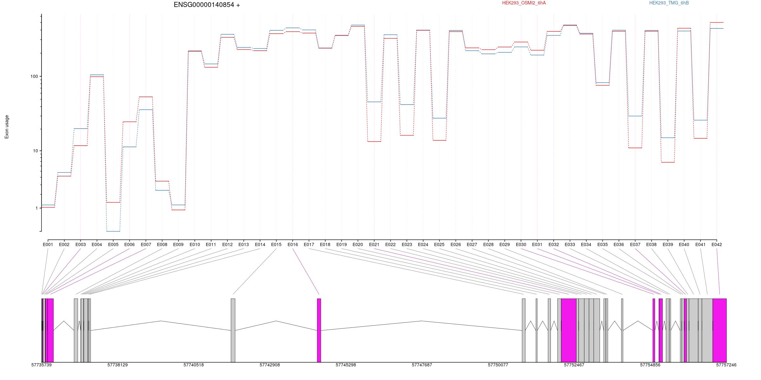This screenshot has height=380, width=761.
Task: Select exon label E034
Action: (x=586, y=244)
